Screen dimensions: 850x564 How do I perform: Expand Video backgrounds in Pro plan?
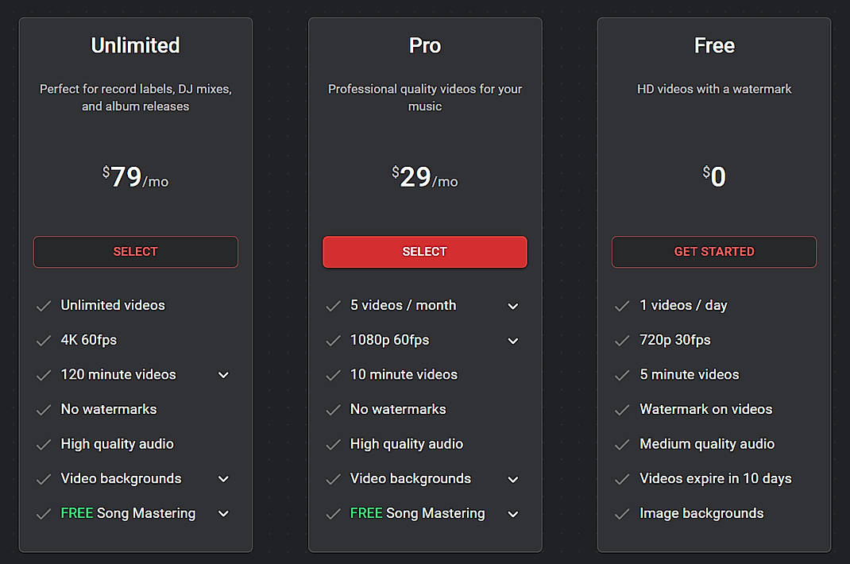[513, 479]
